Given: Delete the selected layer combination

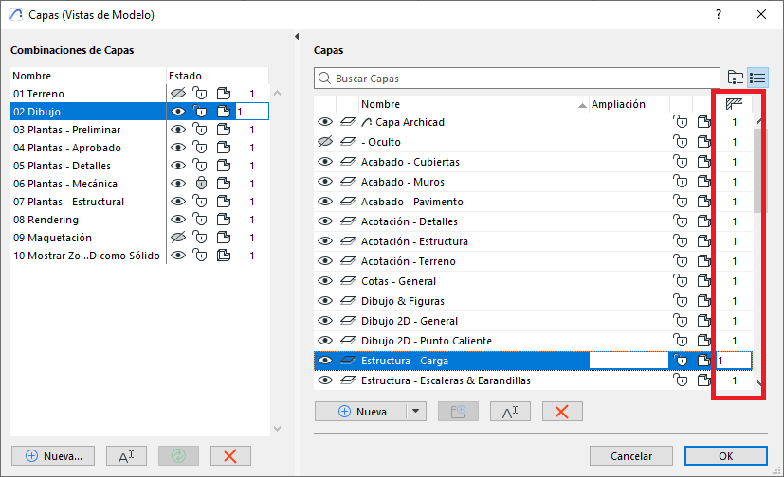Looking at the screenshot, I should click(229, 455).
